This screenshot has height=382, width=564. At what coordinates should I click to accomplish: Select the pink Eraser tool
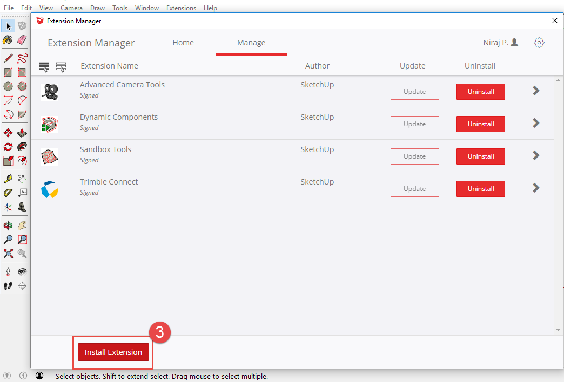point(22,40)
